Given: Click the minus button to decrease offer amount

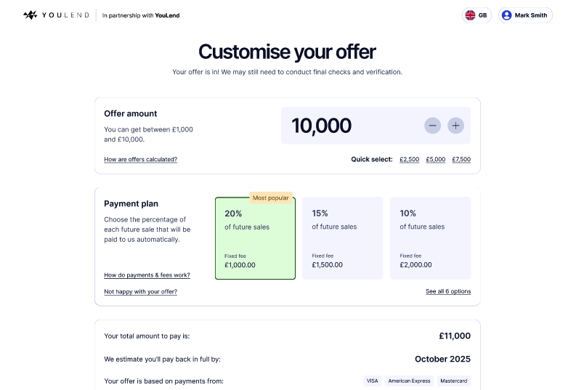Looking at the screenshot, I should click(432, 126).
